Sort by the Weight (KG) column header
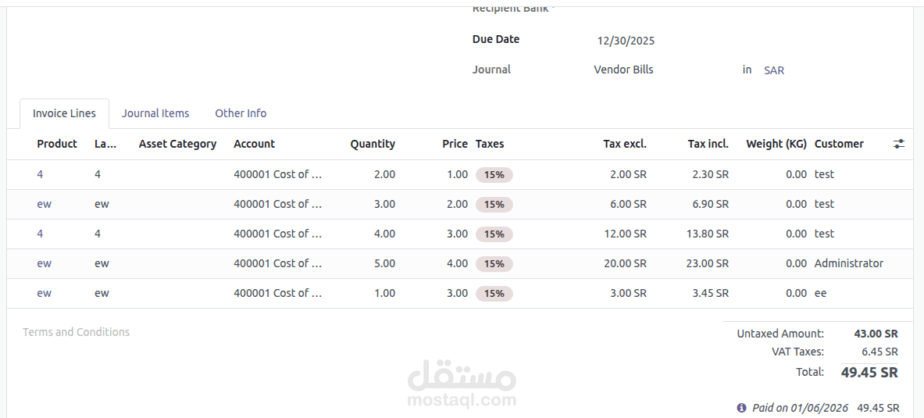The width and height of the screenshot is (924, 418). (x=776, y=144)
